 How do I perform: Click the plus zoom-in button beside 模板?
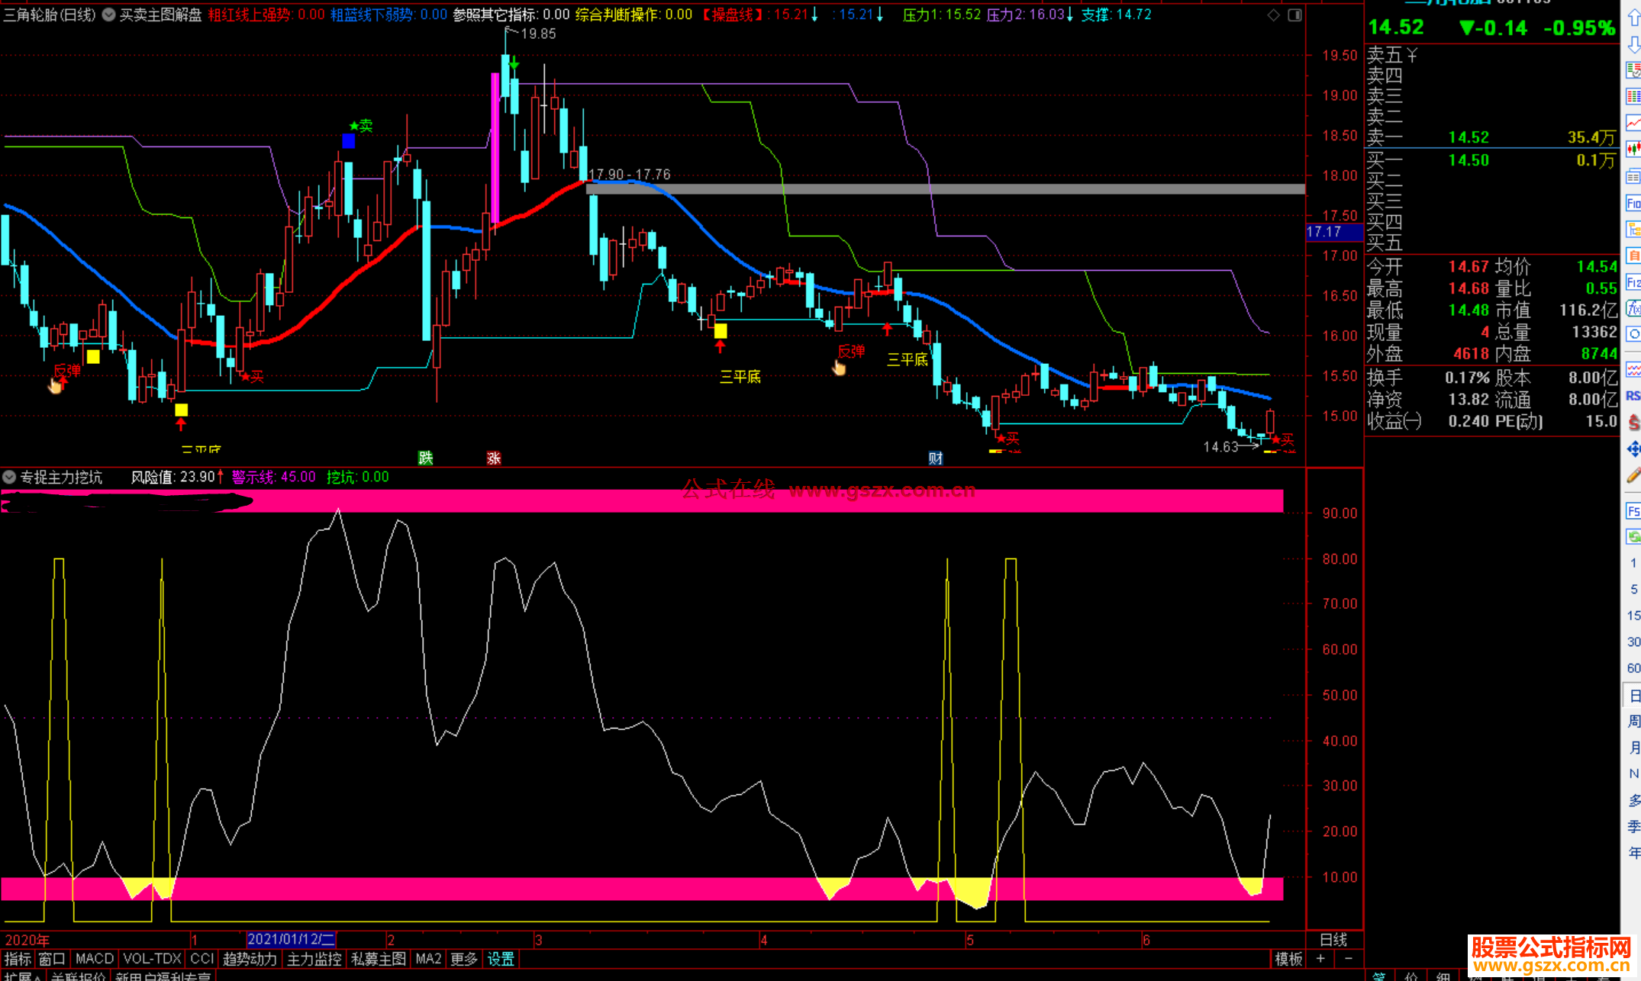[1320, 959]
